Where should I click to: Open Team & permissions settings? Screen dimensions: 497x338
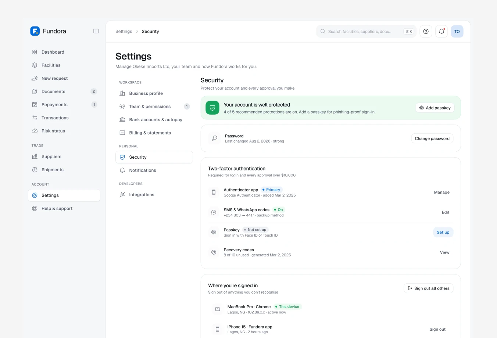pyautogui.click(x=154, y=107)
